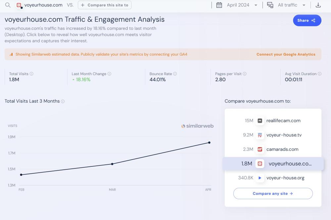
Task: Click the Compare any site button
Action: 273,194
